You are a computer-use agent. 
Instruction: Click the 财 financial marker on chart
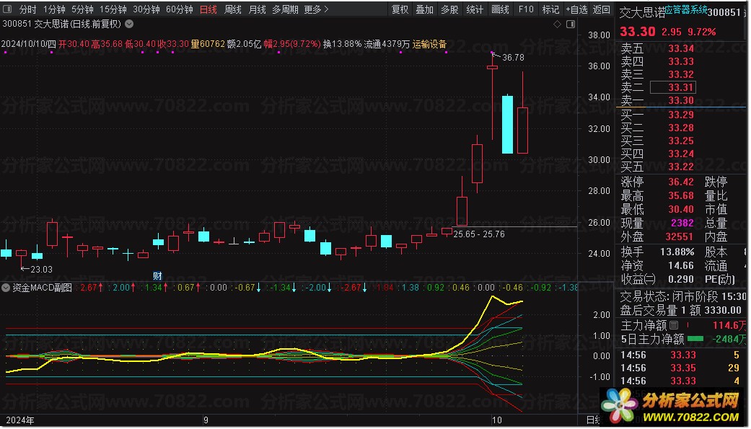158,275
